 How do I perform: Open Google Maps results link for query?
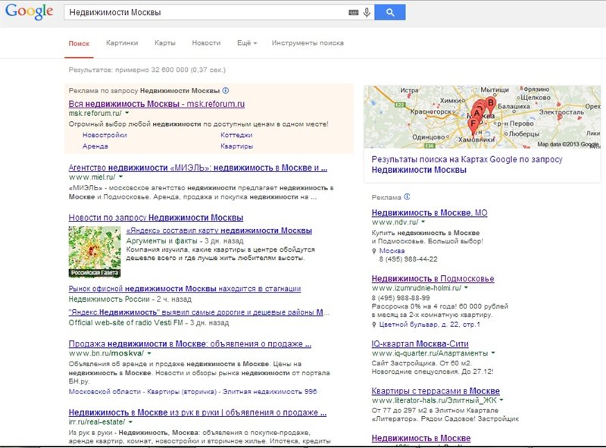coord(467,164)
